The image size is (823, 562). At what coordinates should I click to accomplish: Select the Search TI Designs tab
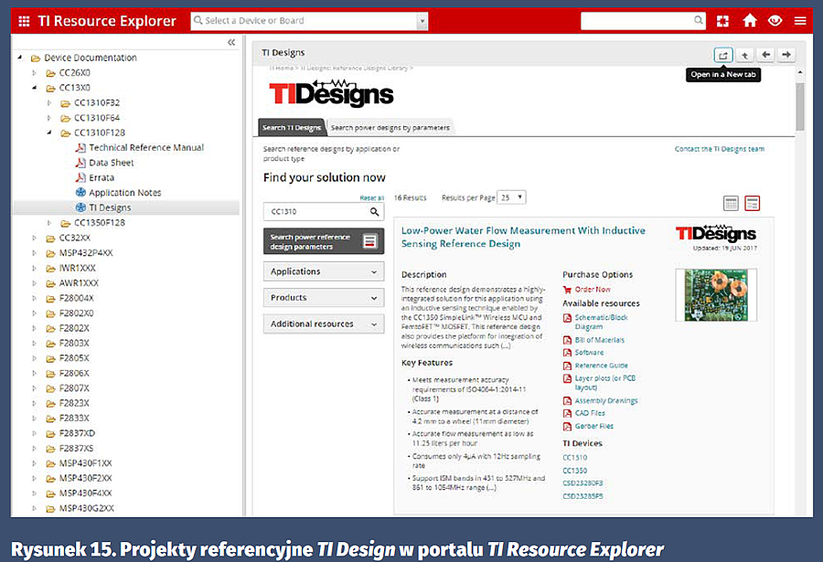pyautogui.click(x=291, y=128)
